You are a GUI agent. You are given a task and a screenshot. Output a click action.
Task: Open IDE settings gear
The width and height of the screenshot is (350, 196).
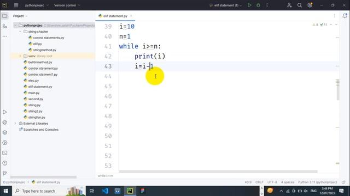click(310, 5)
